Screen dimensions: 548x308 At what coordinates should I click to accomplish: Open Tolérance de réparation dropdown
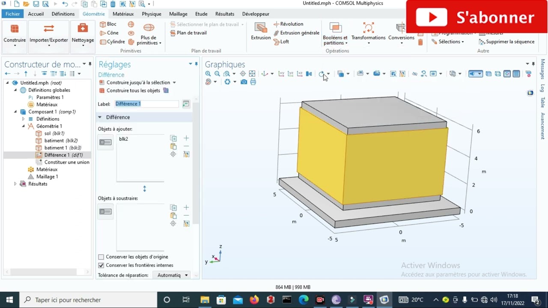click(173, 275)
